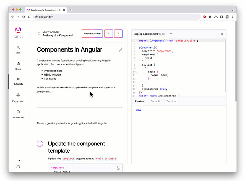Viewport: 244px width, 181px height.
Task: Click the browser home icon
Action: [29, 17]
